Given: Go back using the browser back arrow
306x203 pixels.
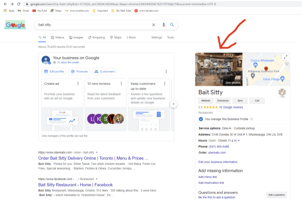Looking at the screenshot, I should (x=5, y=4).
